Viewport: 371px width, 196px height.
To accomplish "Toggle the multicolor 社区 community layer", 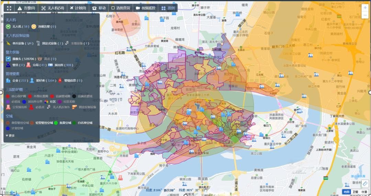I will pyautogui.click(x=50, y=102).
